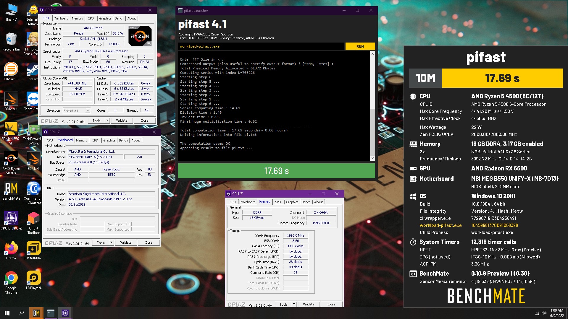Launch TeamViewer desktop shortcut

click(32, 101)
